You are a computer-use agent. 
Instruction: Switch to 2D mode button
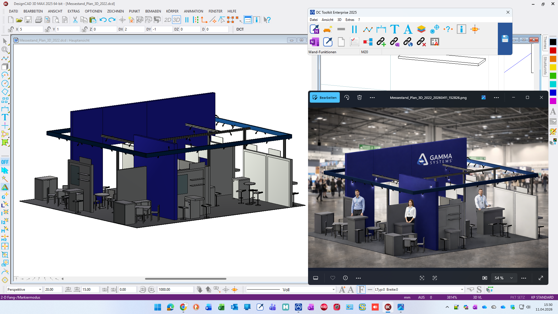click(167, 20)
